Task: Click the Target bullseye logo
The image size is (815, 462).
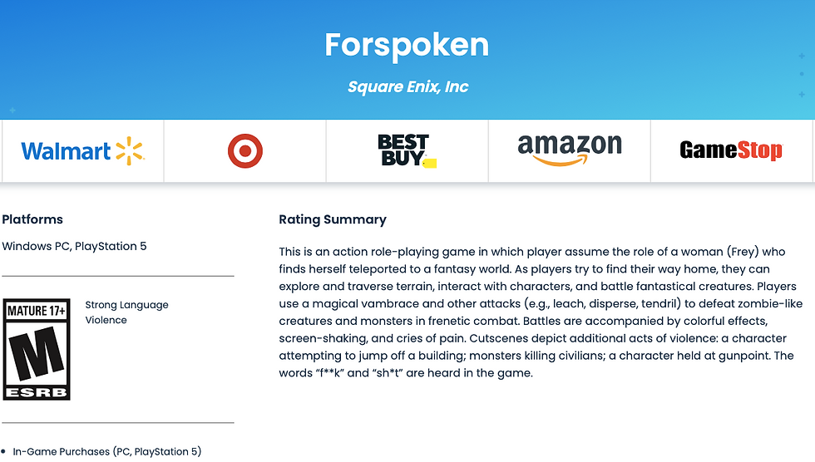Action: (244, 151)
